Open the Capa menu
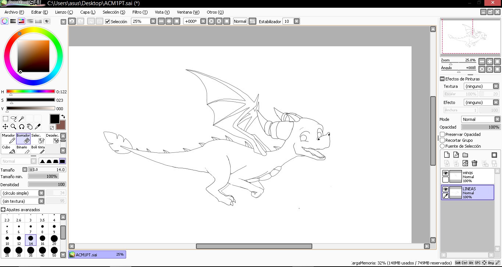This screenshot has width=502, height=267. 88,12
